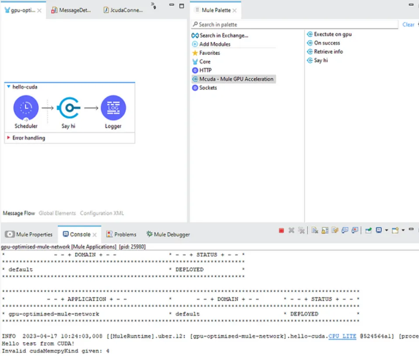
Task: Click the Display Selected Console monitor icon
Action: point(379,230)
